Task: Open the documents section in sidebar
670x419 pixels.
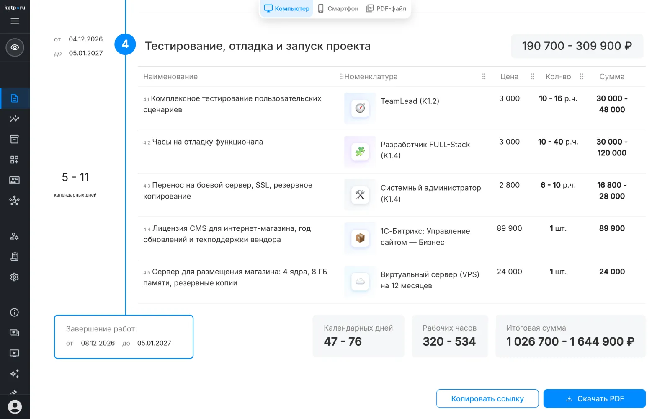Action: coord(15,98)
